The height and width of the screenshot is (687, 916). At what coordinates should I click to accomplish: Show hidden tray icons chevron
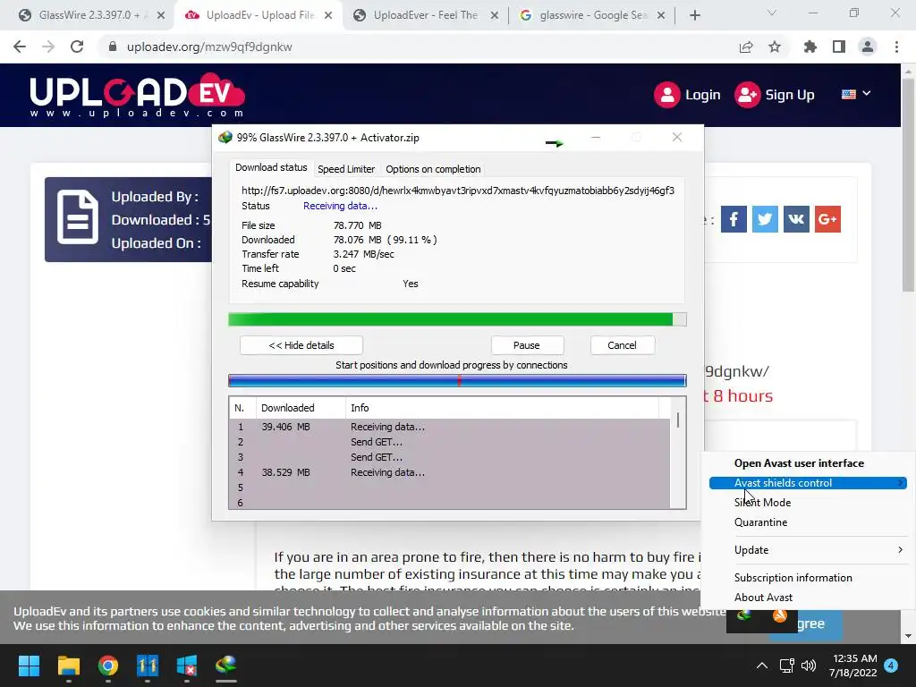pos(762,666)
